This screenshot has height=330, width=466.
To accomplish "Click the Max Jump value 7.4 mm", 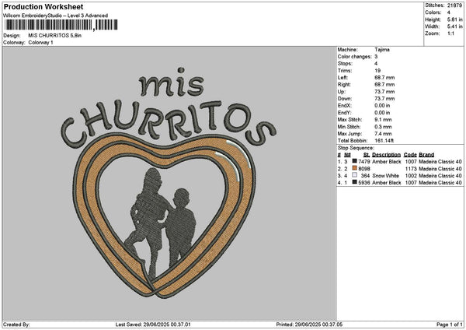I will pos(383,134).
